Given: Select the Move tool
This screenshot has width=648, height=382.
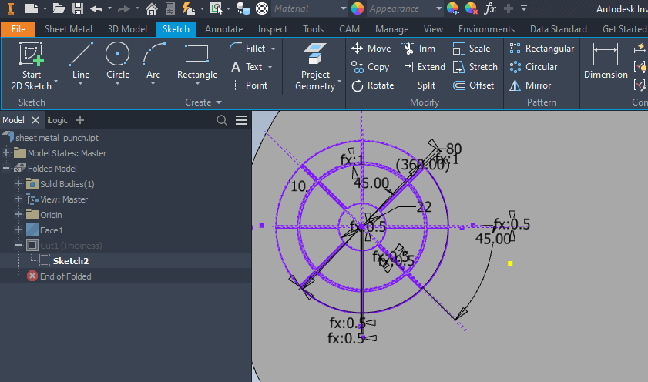Looking at the screenshot, I should (x=371, y=49).
